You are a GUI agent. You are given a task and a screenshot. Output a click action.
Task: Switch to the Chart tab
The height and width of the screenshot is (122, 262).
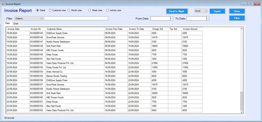(x=16, y=23)
